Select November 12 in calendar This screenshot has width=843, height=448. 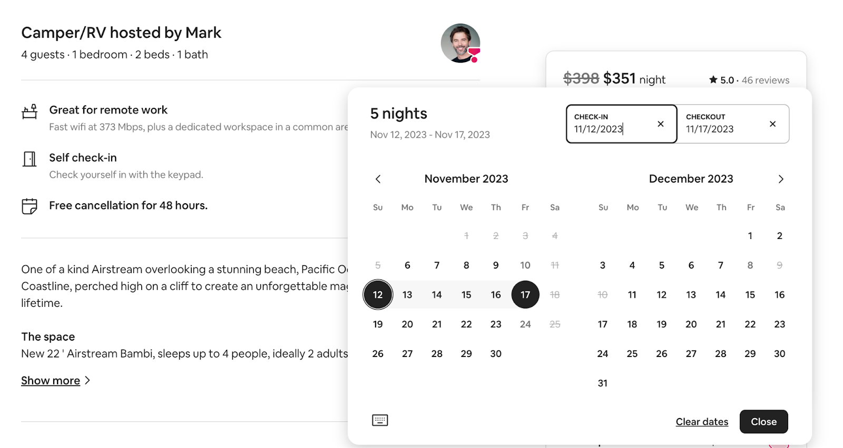pos(378,295)
